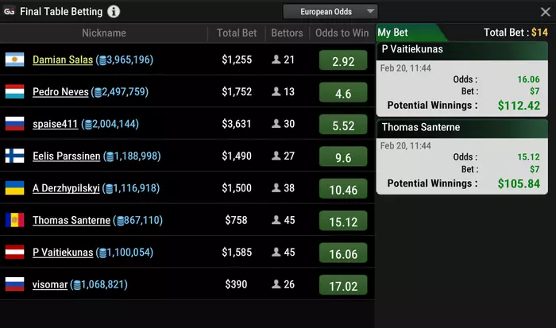This screenshot has width=556, height=328.
Task: Select the 17.02 odds button for visomar
Action: [343, 285]
